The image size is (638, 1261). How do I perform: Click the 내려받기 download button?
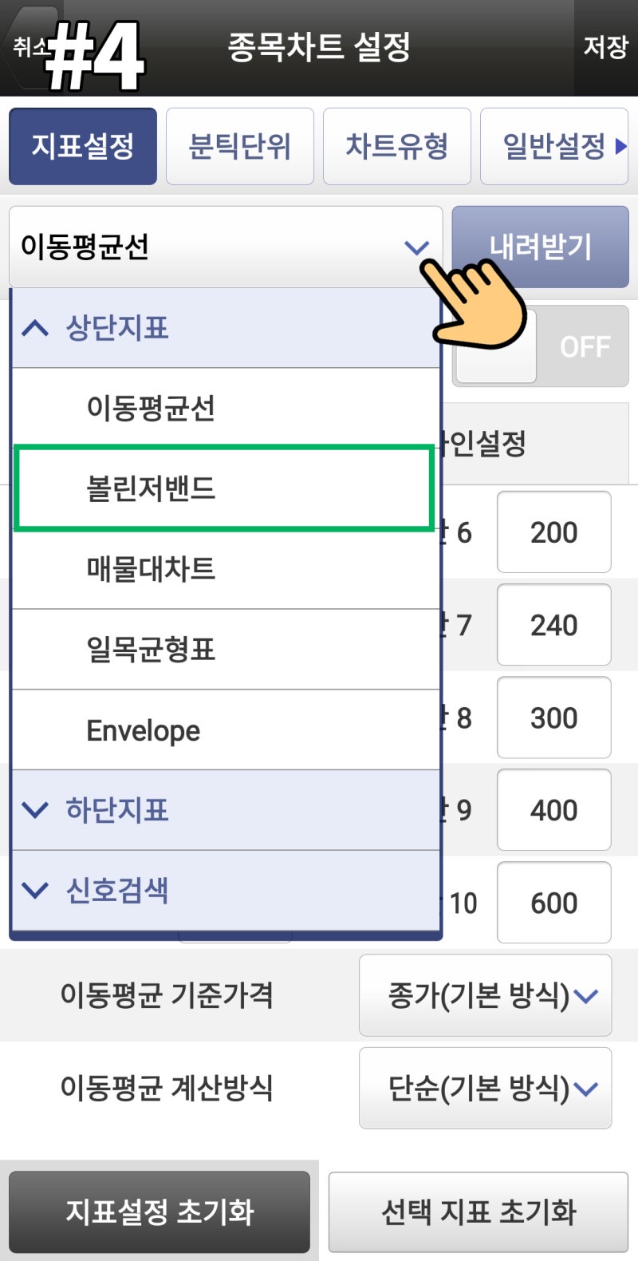(x=540, y=247)
